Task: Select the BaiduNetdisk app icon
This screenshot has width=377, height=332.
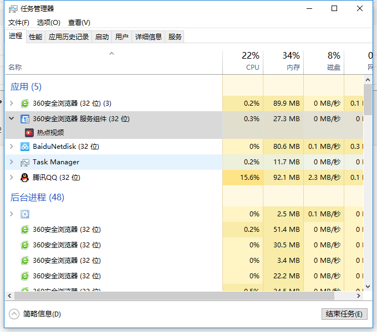Action: coord(25,147)
